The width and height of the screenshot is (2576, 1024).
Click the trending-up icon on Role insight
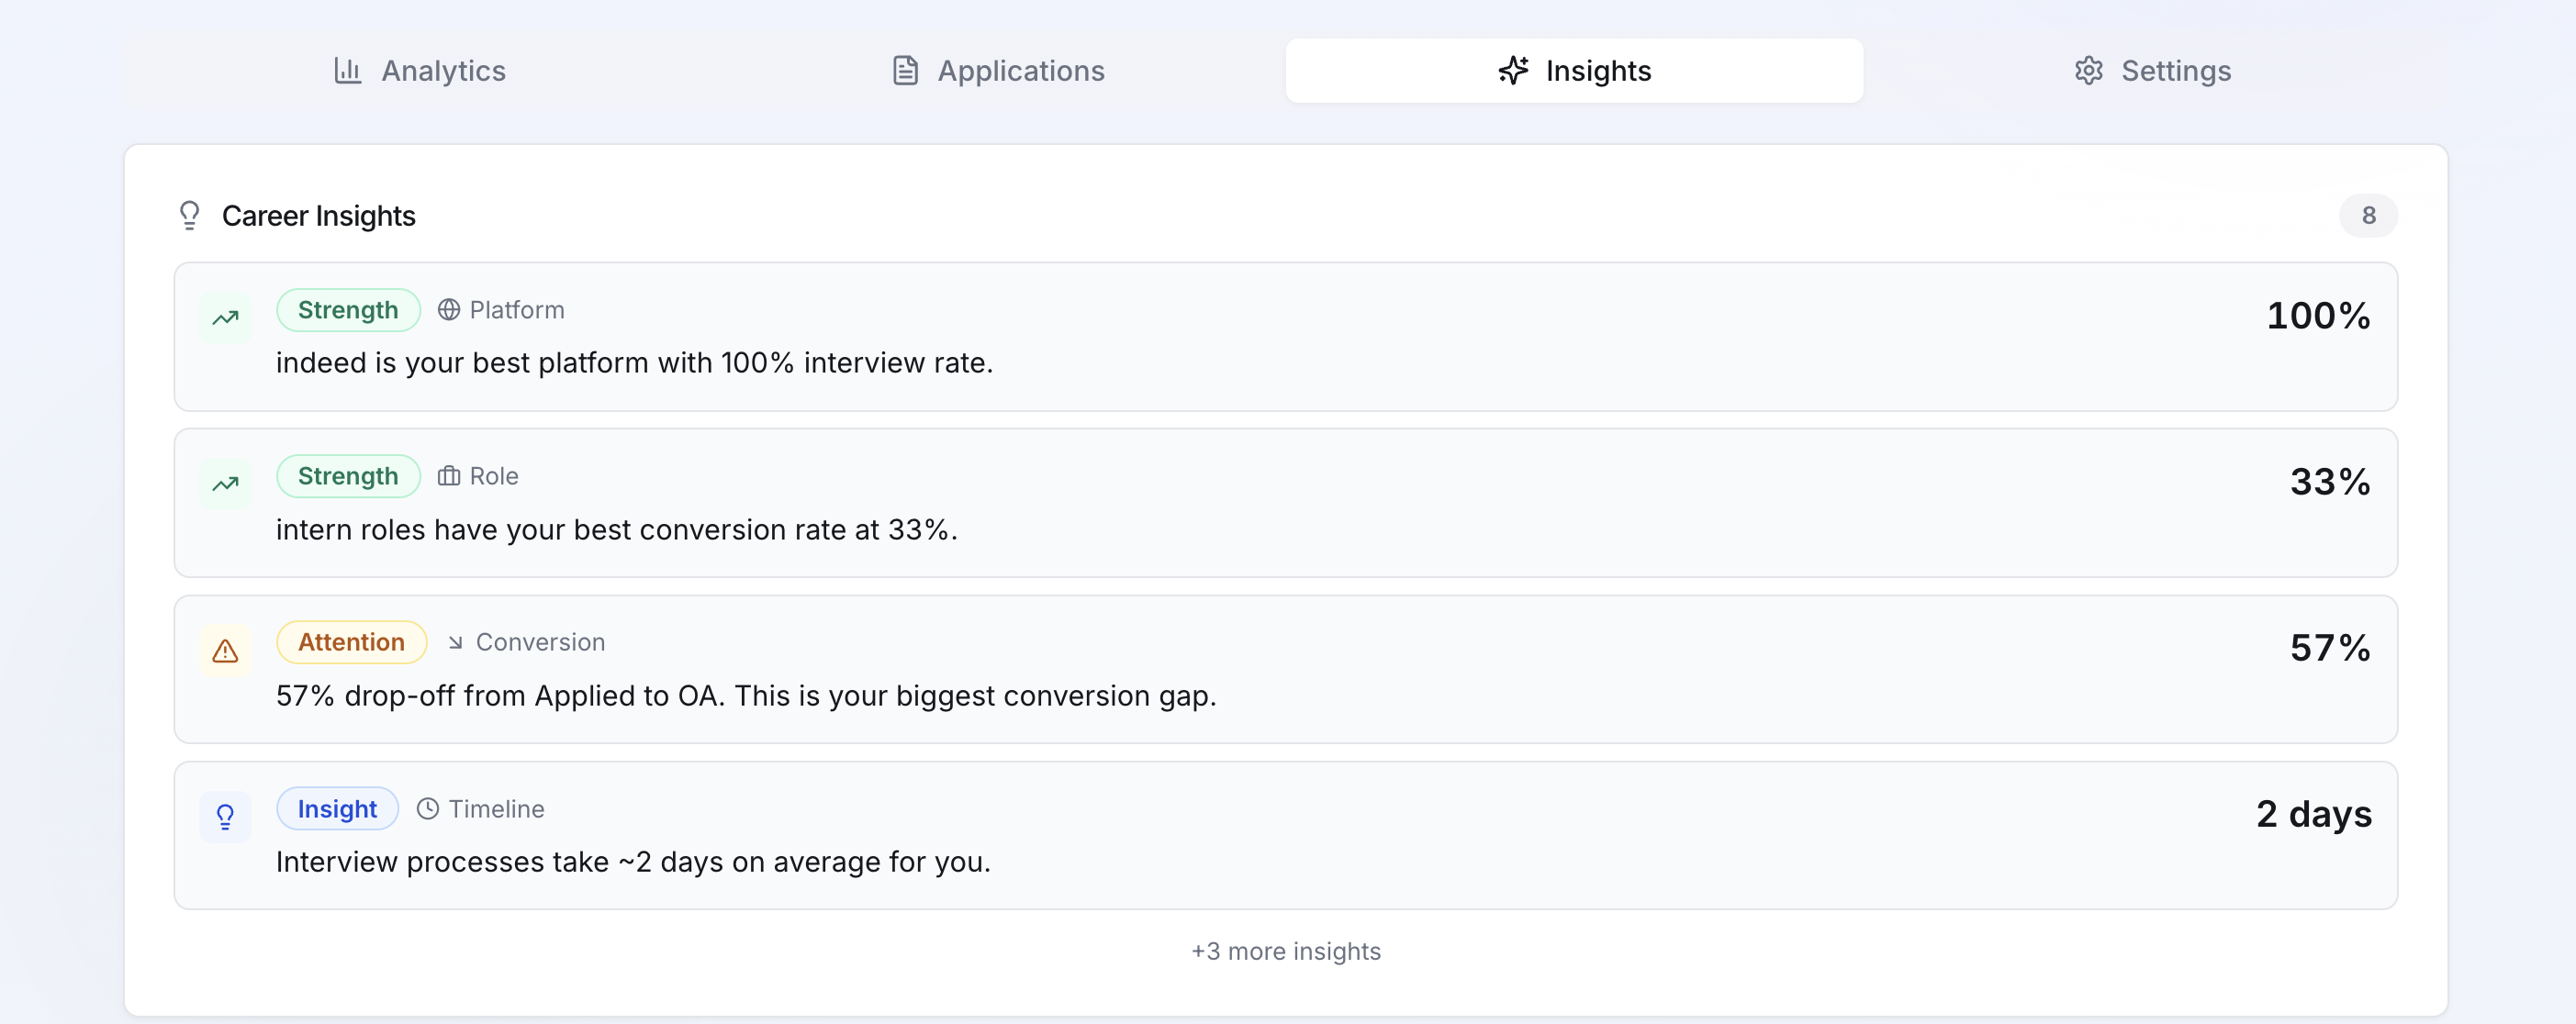(x=225, y=484)
